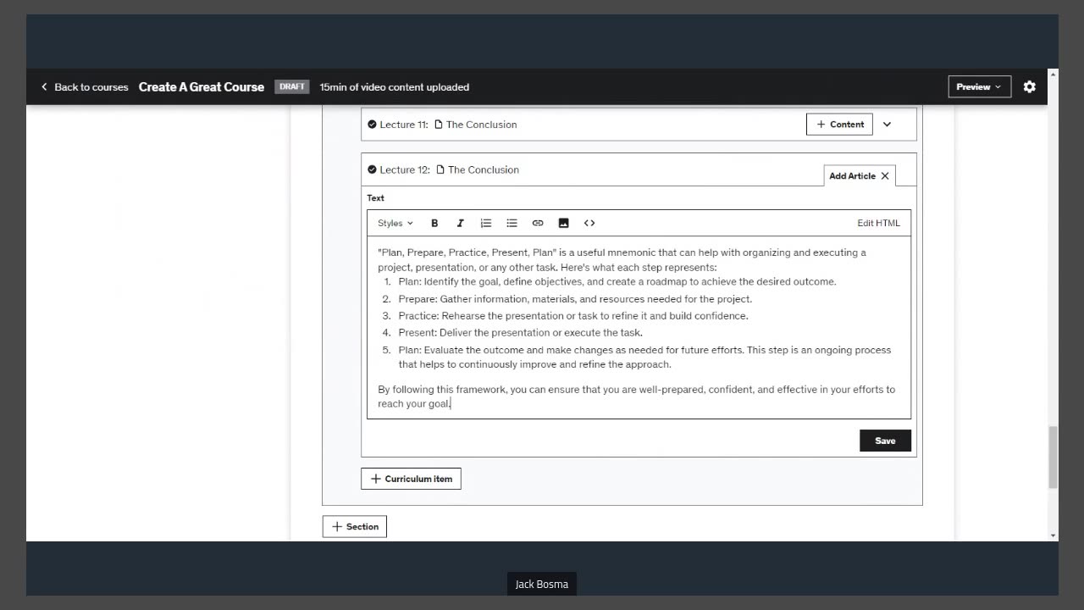Viewport: 1084px width, 610px height.
Task: Open the Preview dropdown menu
Action: click(x=979, y=86)
